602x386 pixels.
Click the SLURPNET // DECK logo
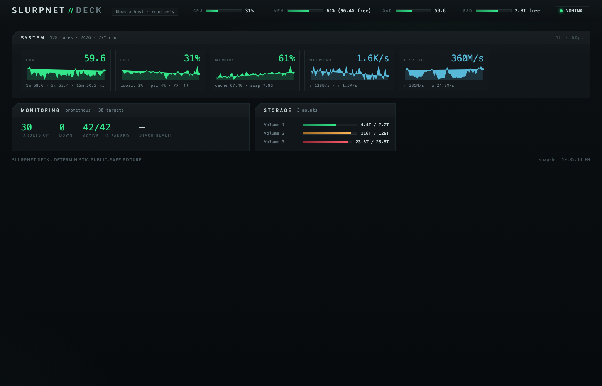click(57, 10)
